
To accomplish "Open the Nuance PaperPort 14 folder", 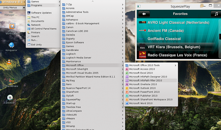I will (x=93, y=88).
